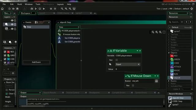Uncheck the RED instance checkbox
The image size is (196, 110).
pos(5,52)
